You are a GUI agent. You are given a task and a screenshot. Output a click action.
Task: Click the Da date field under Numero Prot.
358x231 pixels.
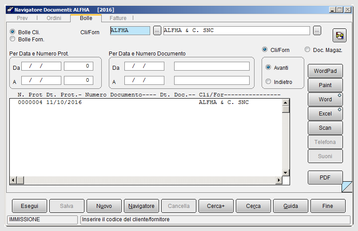(41, 66)
